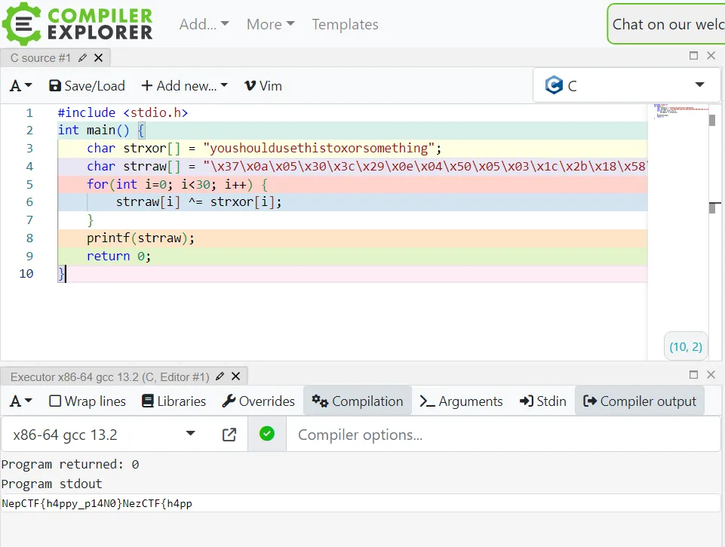The width and height of the screenshot is (725, 547).
Task: Open the More menu
Action: (270, 24)
